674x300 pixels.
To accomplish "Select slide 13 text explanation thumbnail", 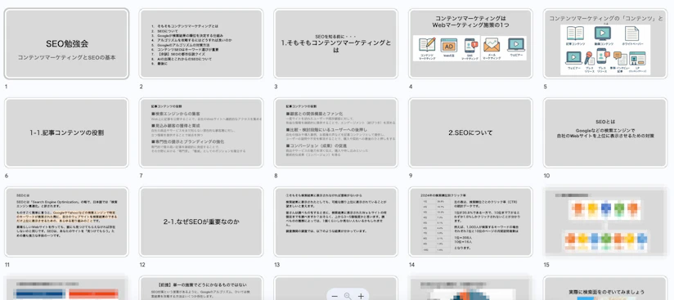I will [x=335, y=222].
